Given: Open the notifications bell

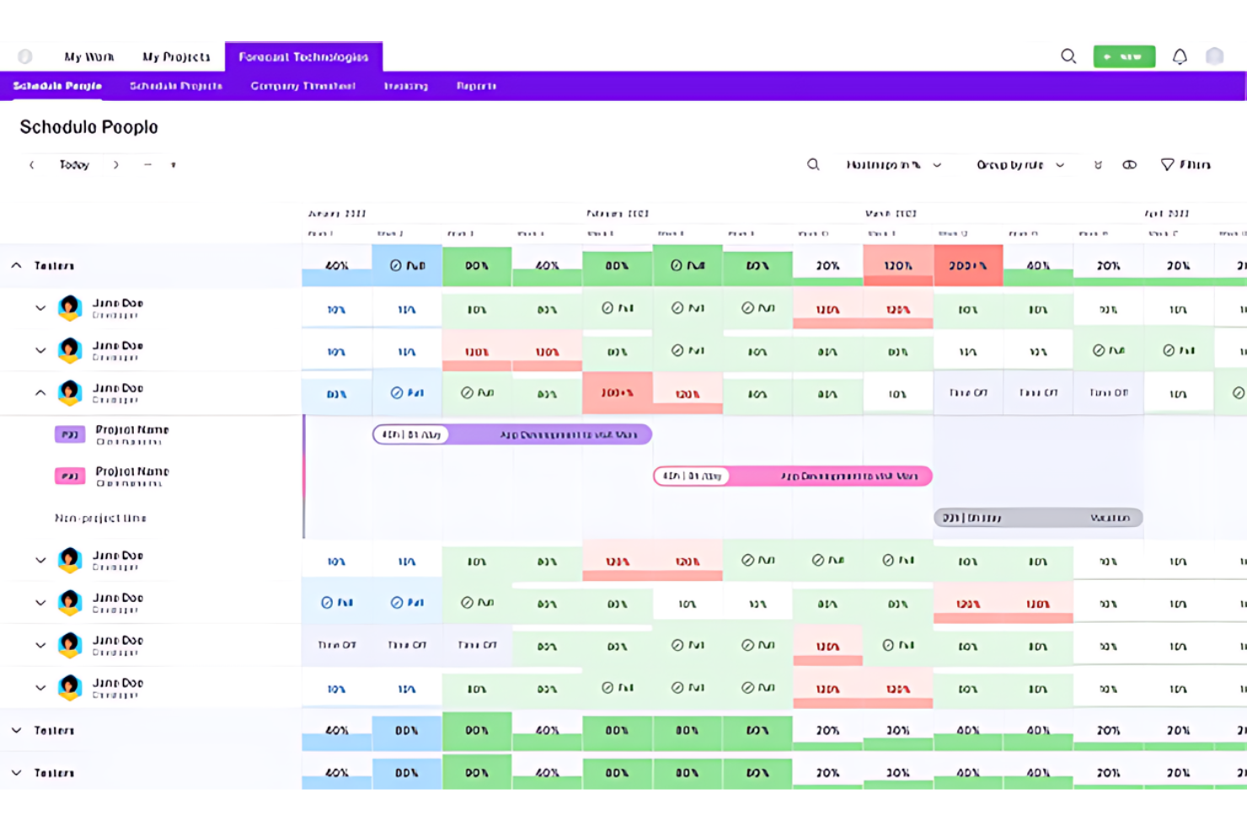Looking at the screenshot, I should (1180, 56).
